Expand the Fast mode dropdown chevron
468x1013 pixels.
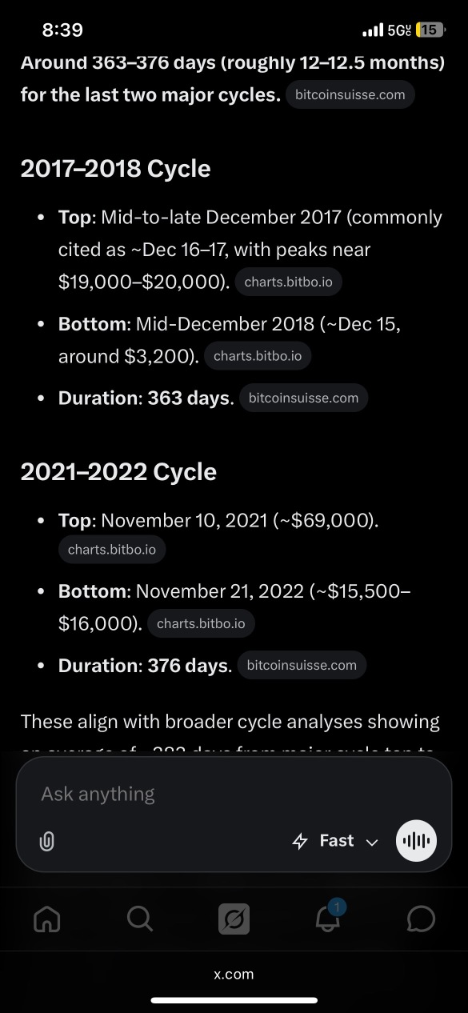[x=371, y=842]
